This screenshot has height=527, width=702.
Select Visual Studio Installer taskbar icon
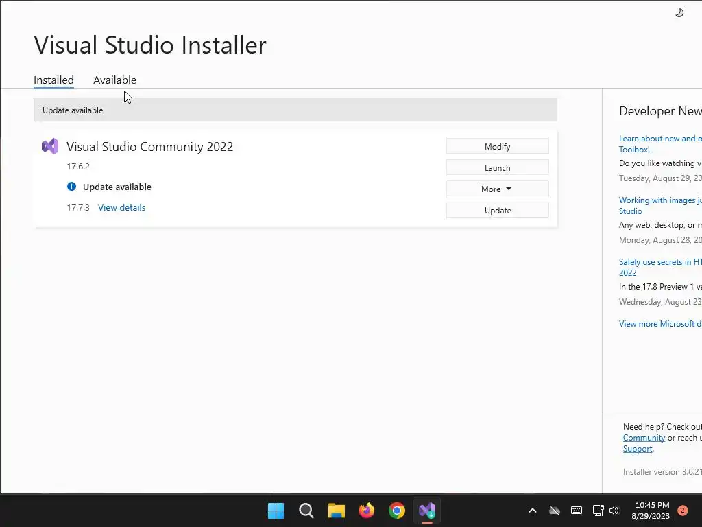point(427,511)
